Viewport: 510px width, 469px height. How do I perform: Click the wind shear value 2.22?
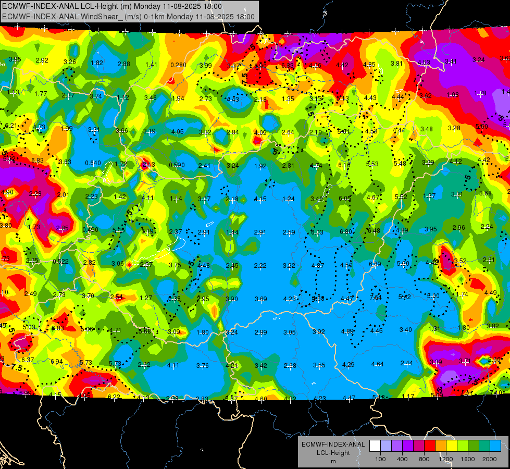pos(260,266)
